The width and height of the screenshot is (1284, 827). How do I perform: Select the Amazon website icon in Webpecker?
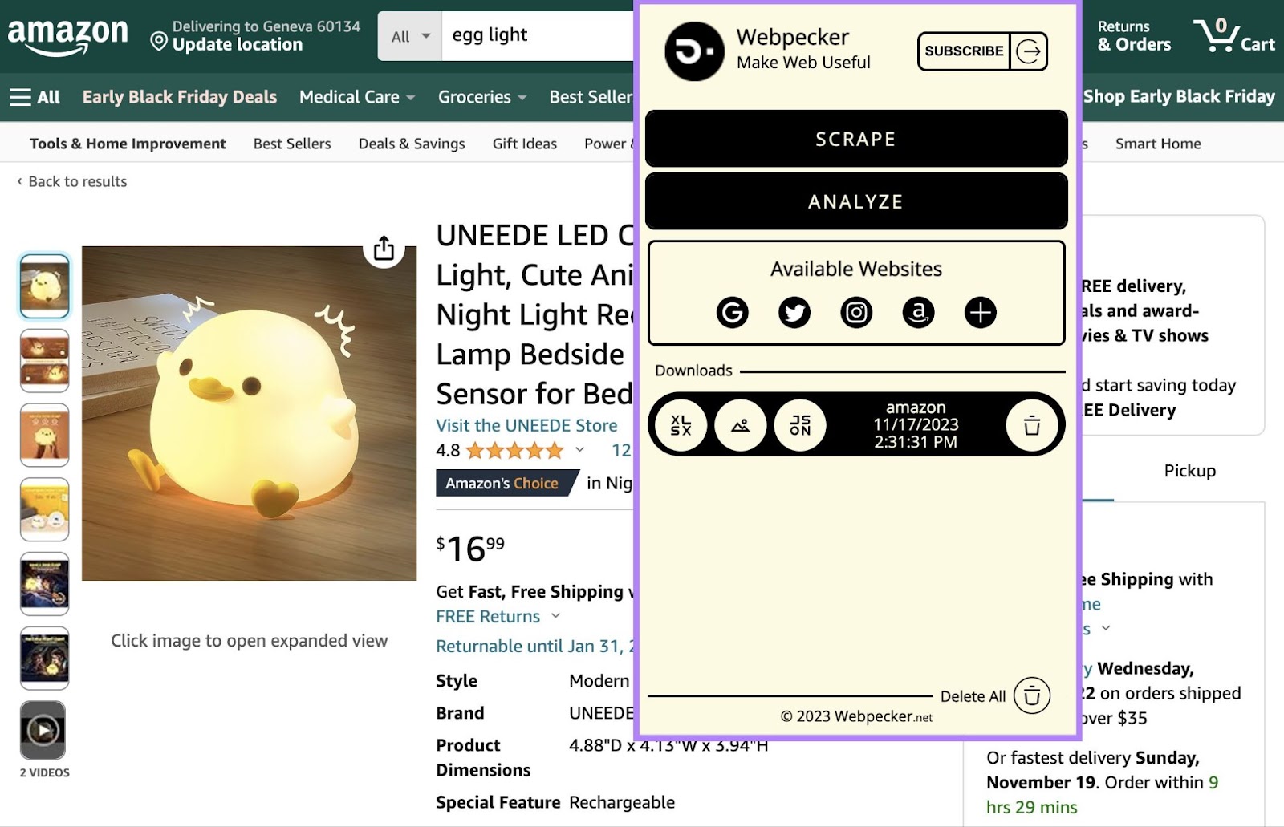pos(918,312)
